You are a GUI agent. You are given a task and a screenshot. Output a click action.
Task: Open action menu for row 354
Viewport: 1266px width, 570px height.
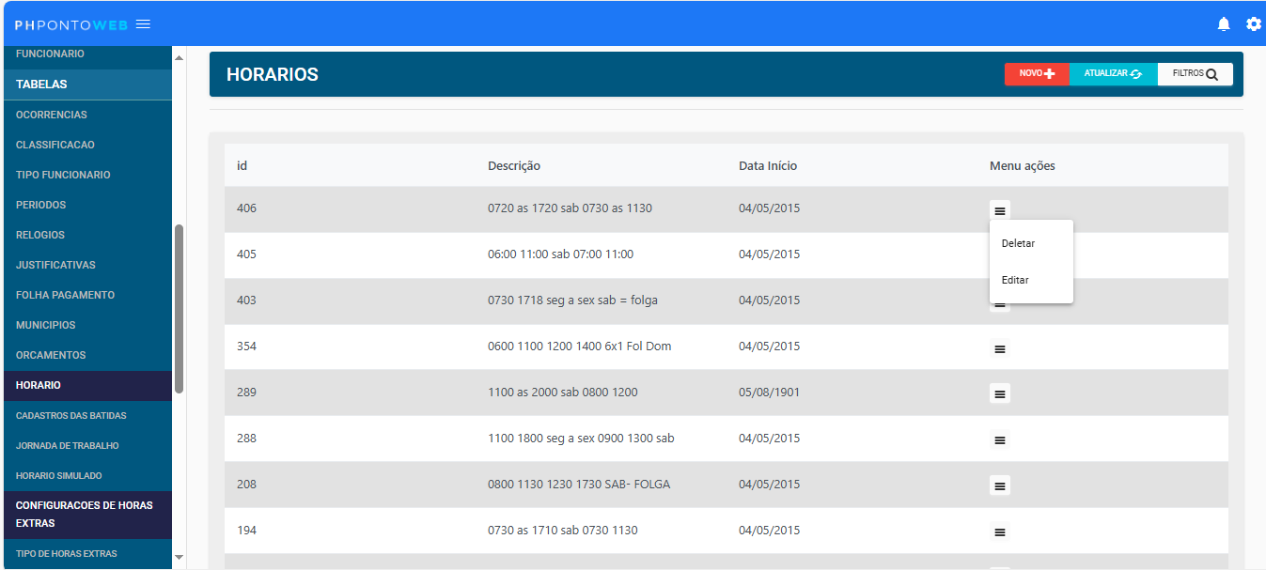1000,349
